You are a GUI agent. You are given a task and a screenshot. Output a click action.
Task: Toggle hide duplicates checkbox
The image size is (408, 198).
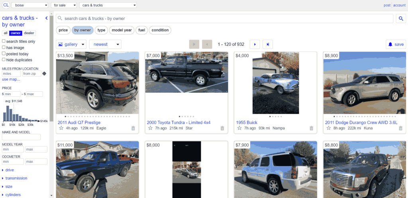(4, 60)
